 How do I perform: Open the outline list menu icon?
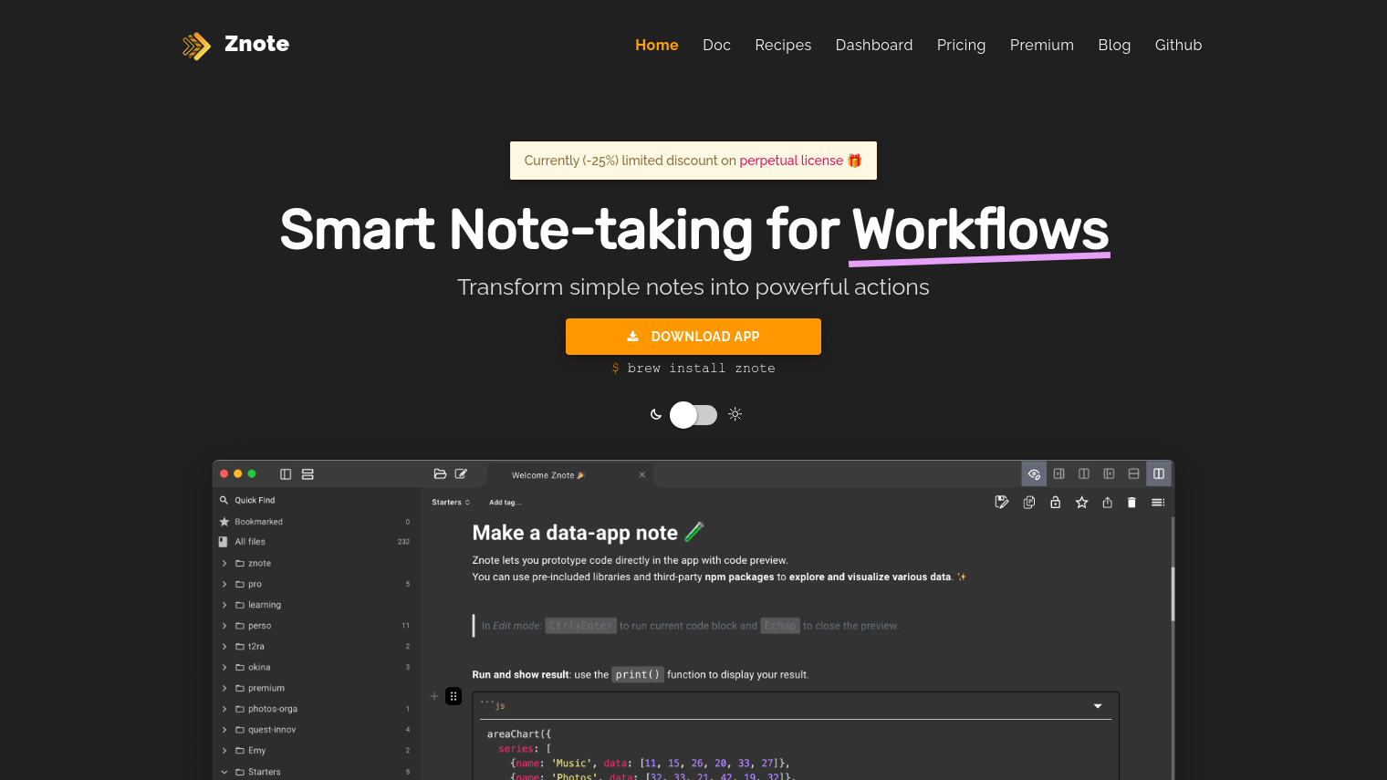tap(1158, 503)
